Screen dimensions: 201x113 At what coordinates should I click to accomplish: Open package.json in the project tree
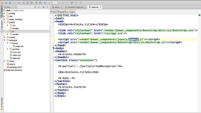(14, 67)
